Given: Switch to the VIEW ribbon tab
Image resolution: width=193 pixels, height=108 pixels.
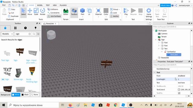Looking at the screenshot, I should point(55,5).
